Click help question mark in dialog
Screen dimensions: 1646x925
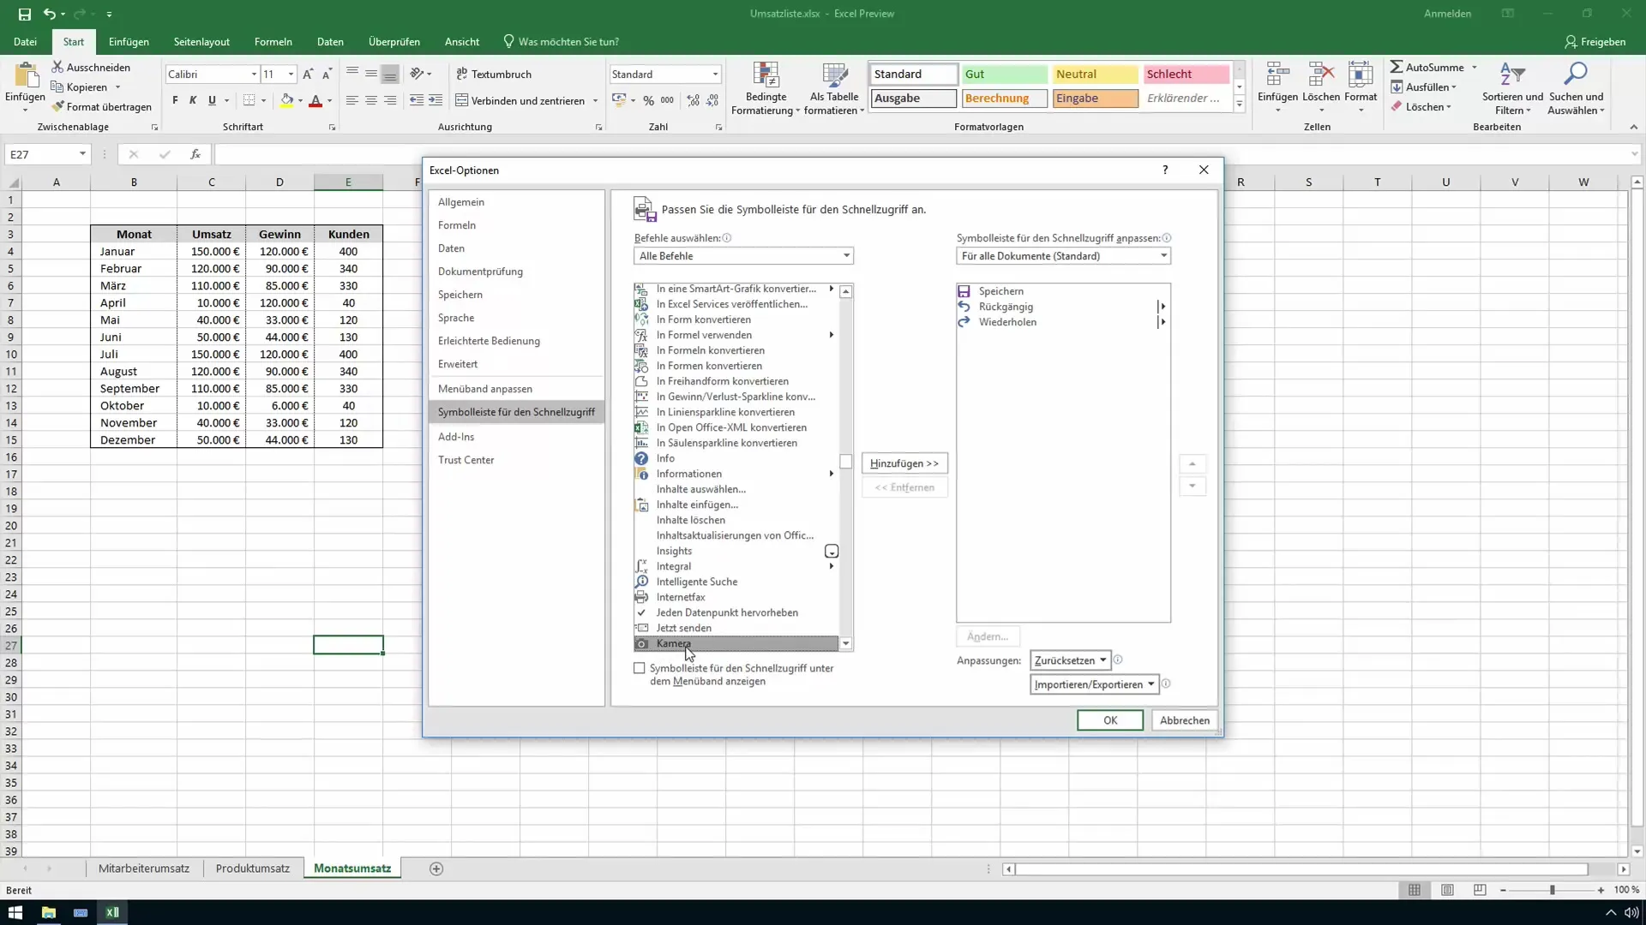tap(1165, 170)
